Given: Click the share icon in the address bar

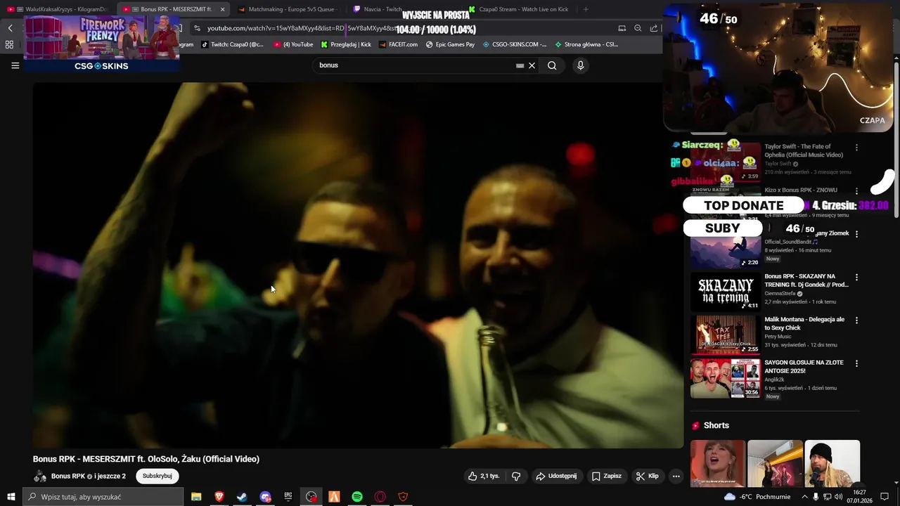Looking at the screenshot, I should click(654, 28).
